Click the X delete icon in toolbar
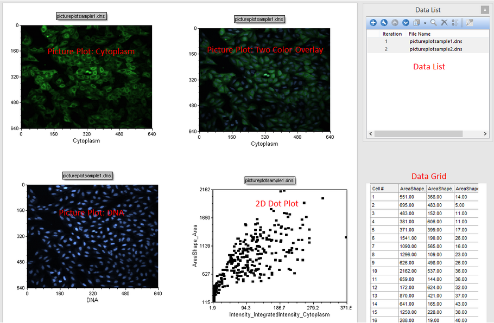 444,23
